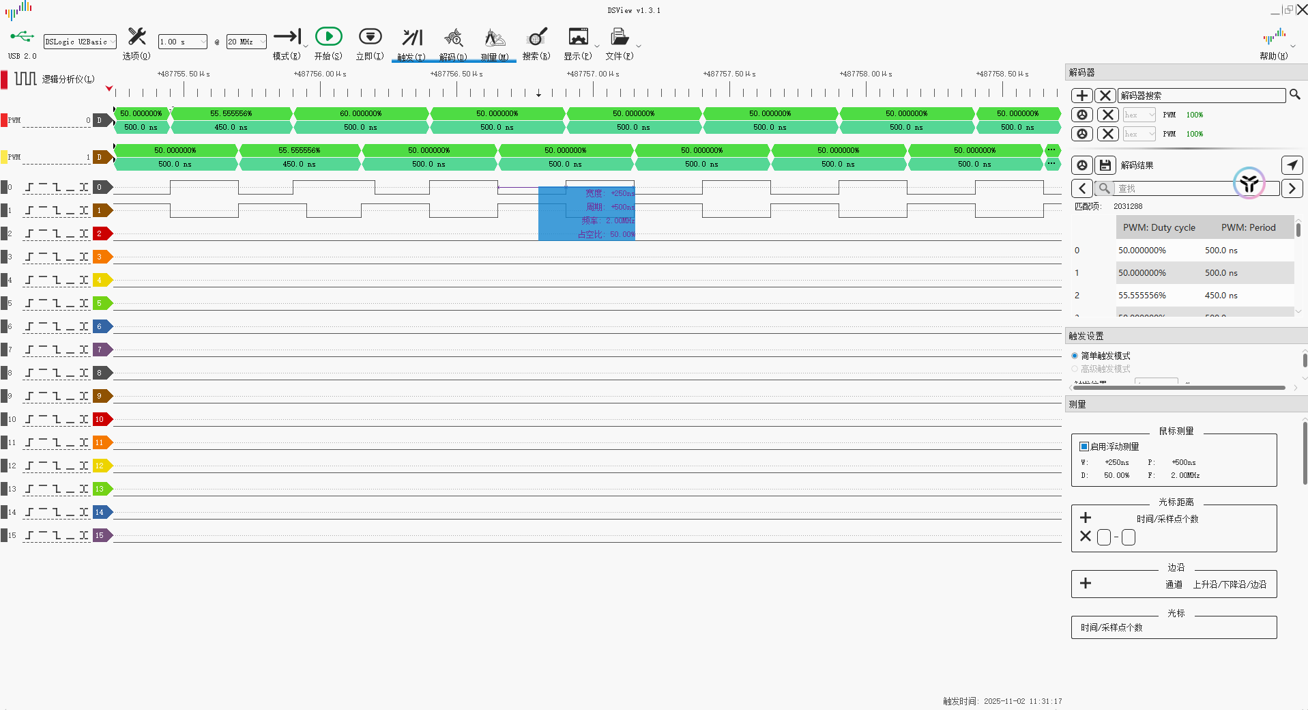Open the DSLogic U2Basic device dropdown
1308x710 pixels.
click(x=80, y=42)
